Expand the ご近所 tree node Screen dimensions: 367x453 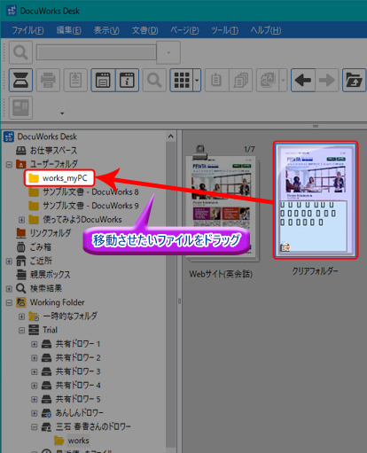(x=9, y=262)
